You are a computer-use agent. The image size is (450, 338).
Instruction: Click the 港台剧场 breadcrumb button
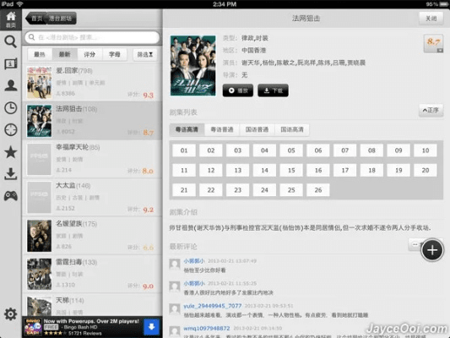61,19
